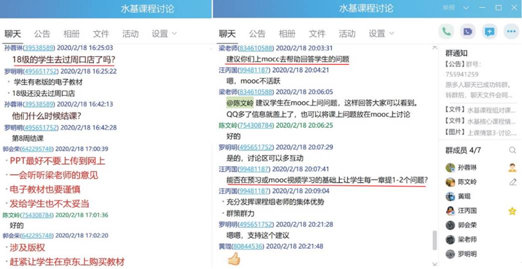This screenshot has height=269, width=522.
Task: Open the title bar dropdown arrow menu
Action: click(466, 8)
